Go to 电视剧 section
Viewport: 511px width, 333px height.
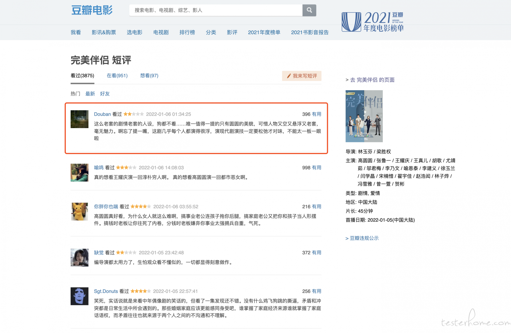[x=161, y=32]
